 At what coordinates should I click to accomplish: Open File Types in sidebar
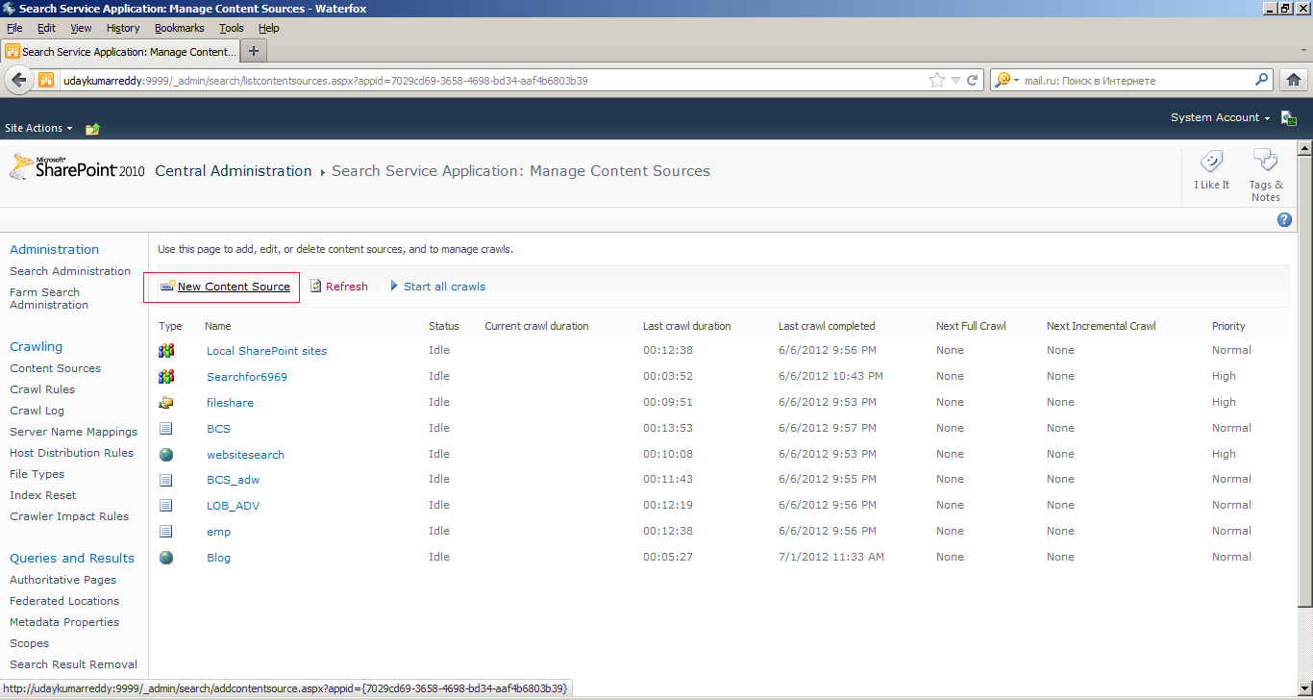(37, 474)
